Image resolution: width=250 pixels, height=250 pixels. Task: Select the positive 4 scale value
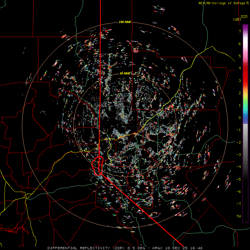240,68
